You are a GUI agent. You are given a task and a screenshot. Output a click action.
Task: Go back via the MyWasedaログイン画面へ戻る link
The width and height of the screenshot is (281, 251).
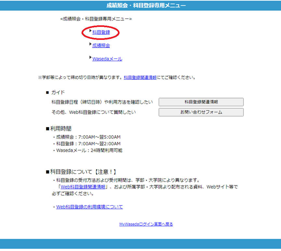tap(146, 224)
